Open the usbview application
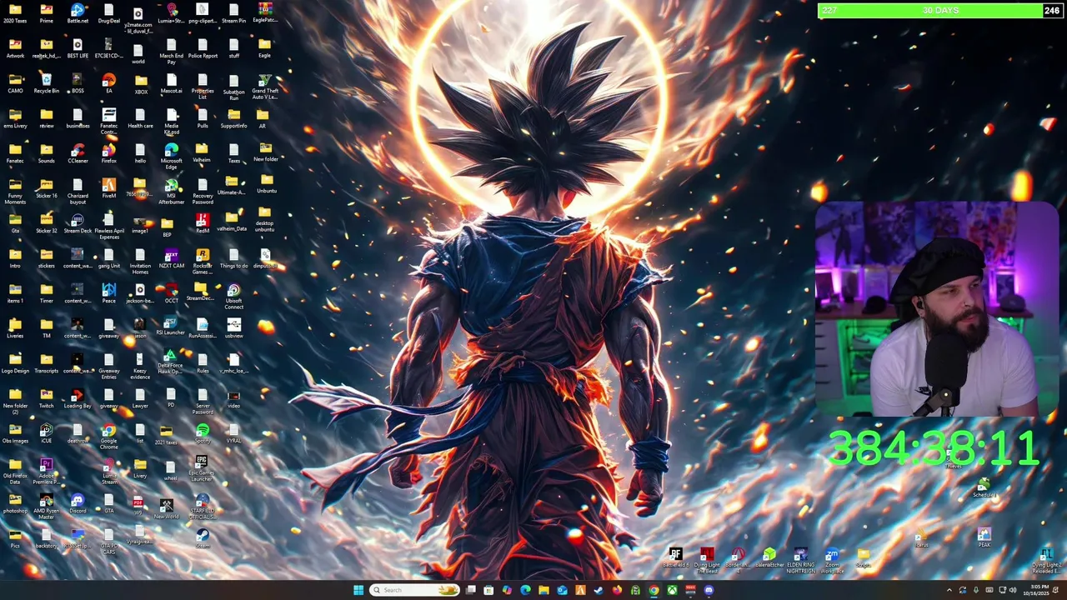 pos(234,328)
